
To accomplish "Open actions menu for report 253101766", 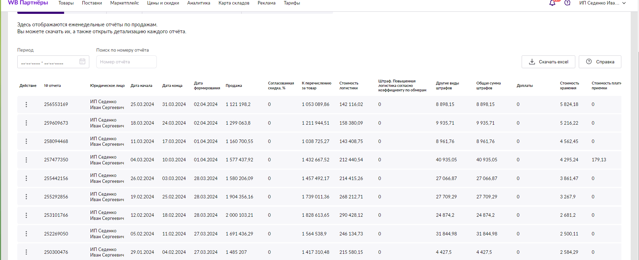I will click(x=26, y=215).
